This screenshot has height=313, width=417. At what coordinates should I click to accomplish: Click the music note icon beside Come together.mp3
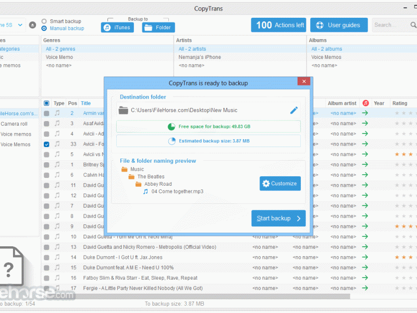(145, 191)
